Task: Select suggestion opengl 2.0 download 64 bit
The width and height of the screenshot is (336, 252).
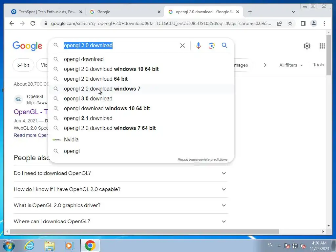Action: pyautogui.click(x=141, y=79)
